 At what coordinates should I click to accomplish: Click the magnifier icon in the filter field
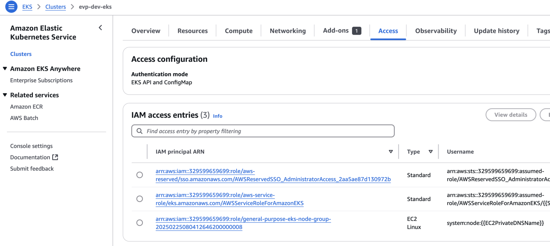[139, 131]
